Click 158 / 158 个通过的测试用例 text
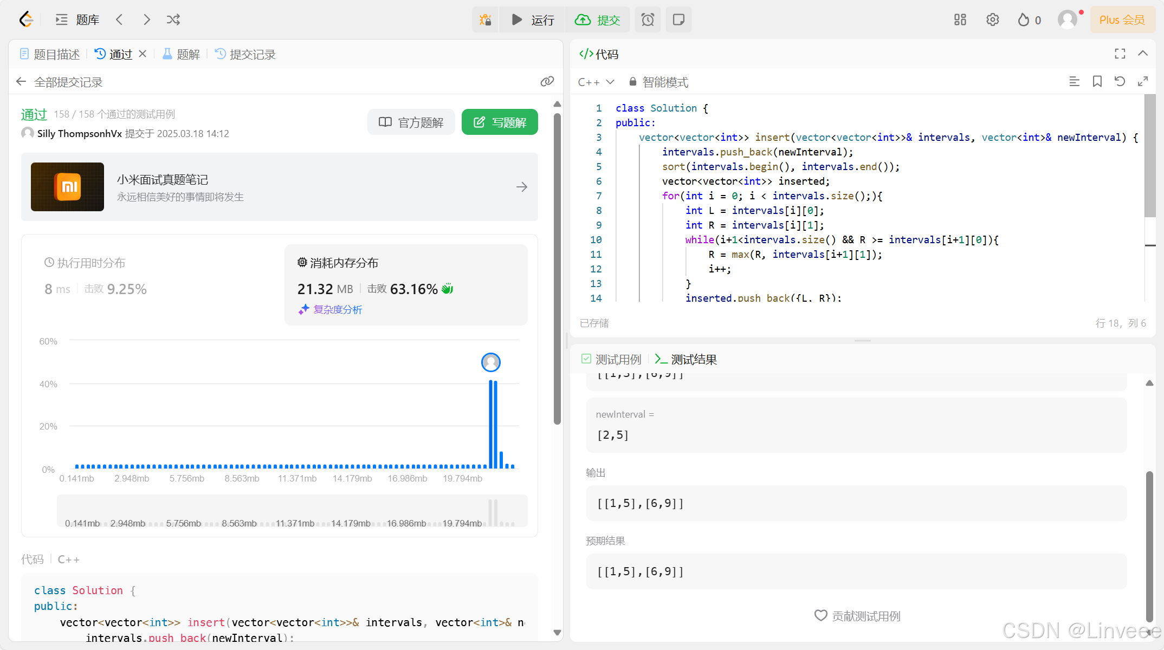The image size is (1164, 650). (x=114, y=114)
